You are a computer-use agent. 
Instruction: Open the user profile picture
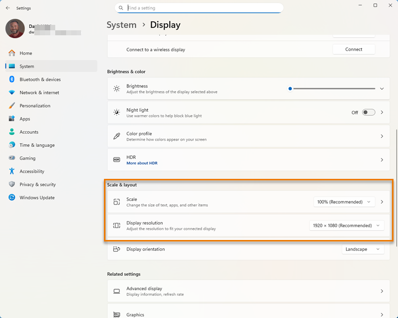click(x=15, y=28)
